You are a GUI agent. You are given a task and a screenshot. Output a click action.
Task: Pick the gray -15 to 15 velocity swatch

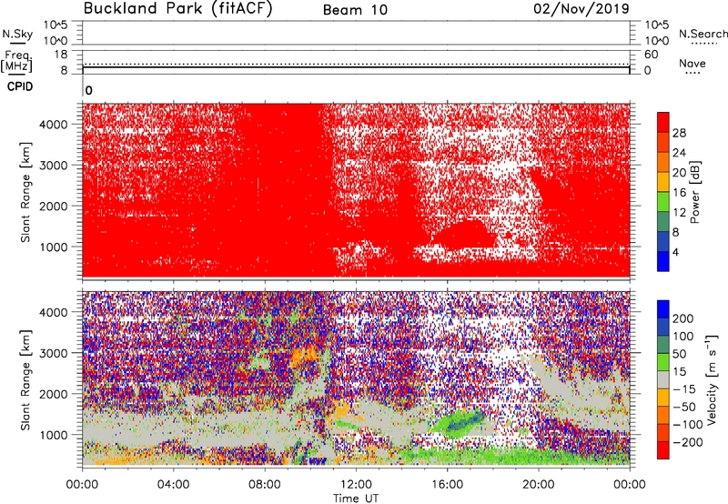(x=663, y=379)
